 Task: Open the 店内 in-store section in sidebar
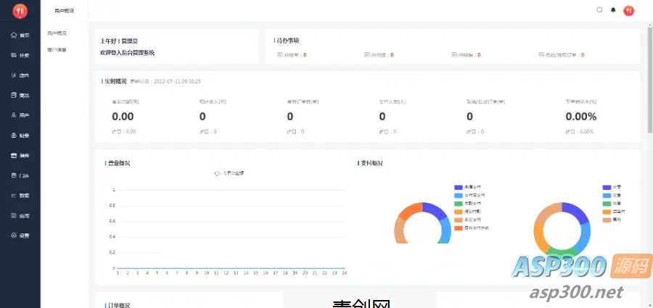20,75
